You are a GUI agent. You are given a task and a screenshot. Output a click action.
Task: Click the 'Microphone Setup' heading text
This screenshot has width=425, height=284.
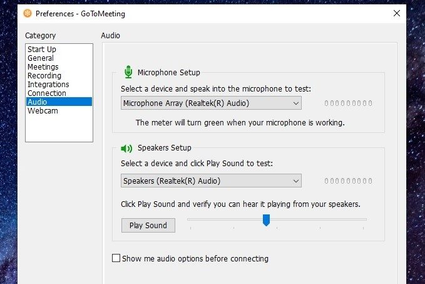pos(168,73)
